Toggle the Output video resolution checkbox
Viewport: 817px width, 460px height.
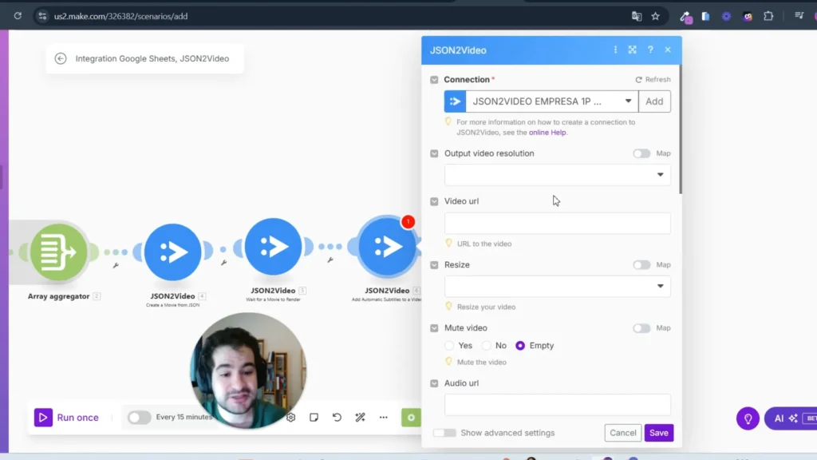[434, 153]
